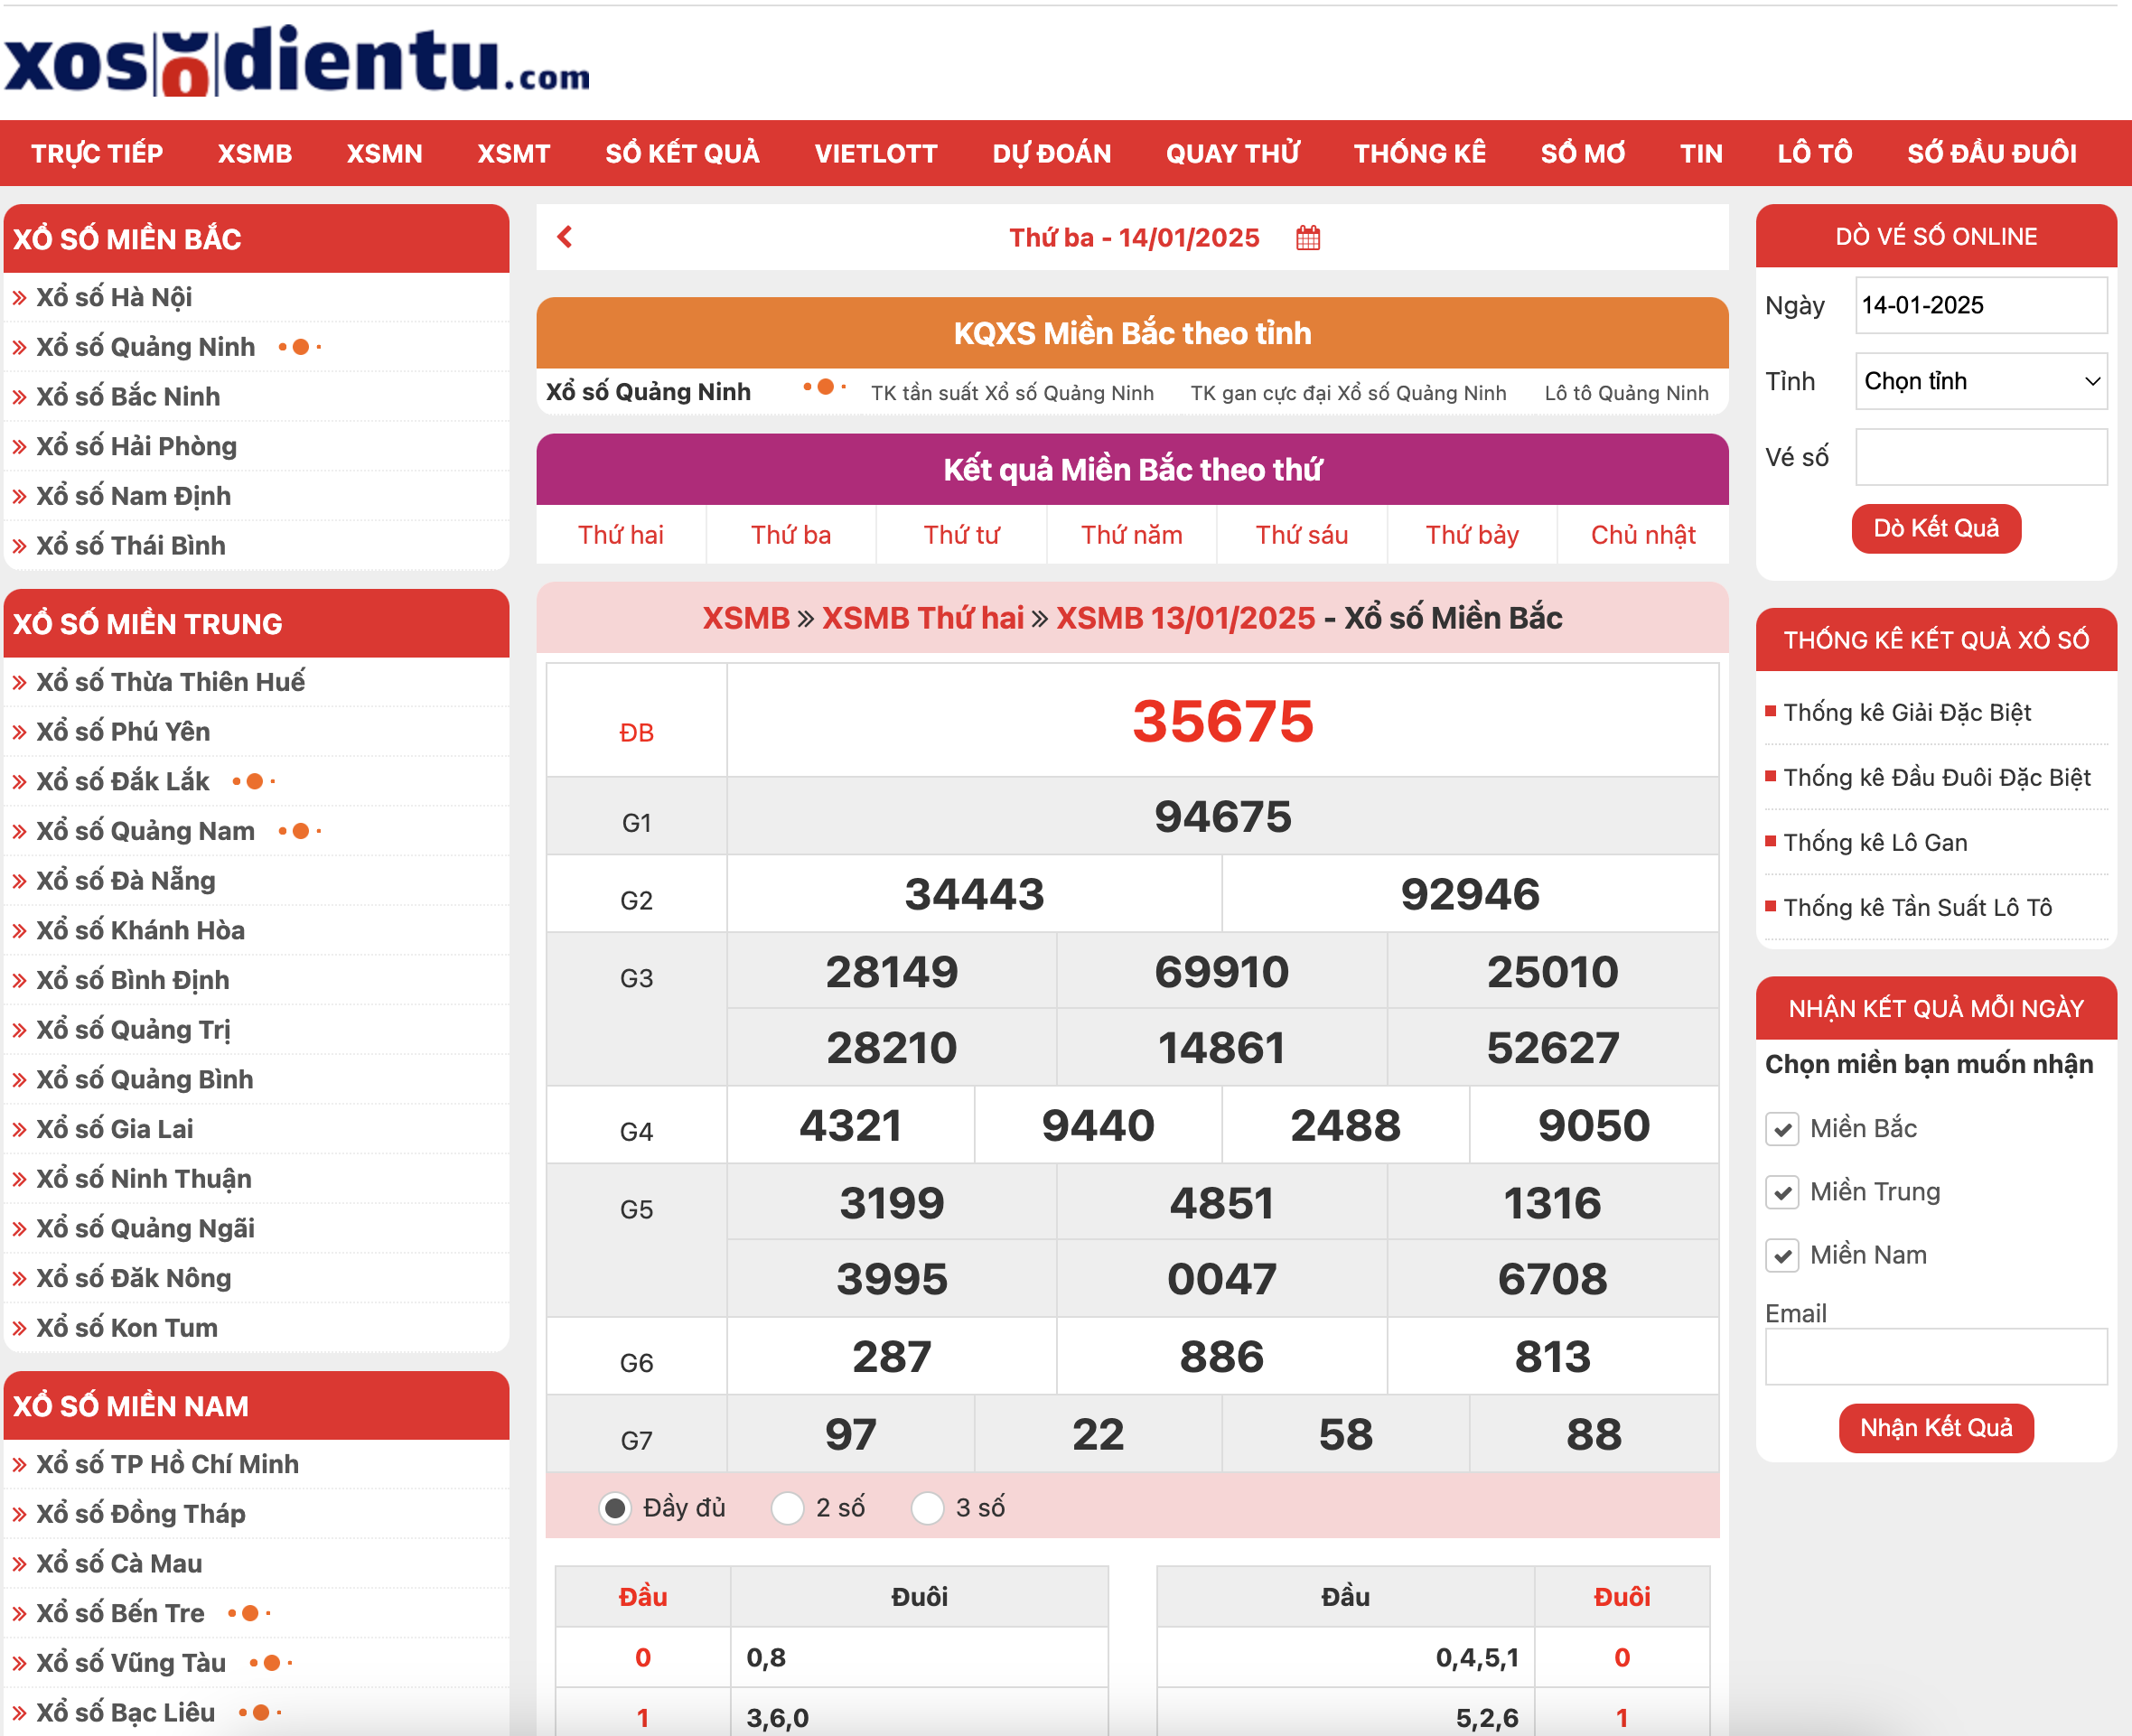Click live indicator beside Xổ số Quảng Ninh sidebar

pyautogui.click(x=300, y=347)
